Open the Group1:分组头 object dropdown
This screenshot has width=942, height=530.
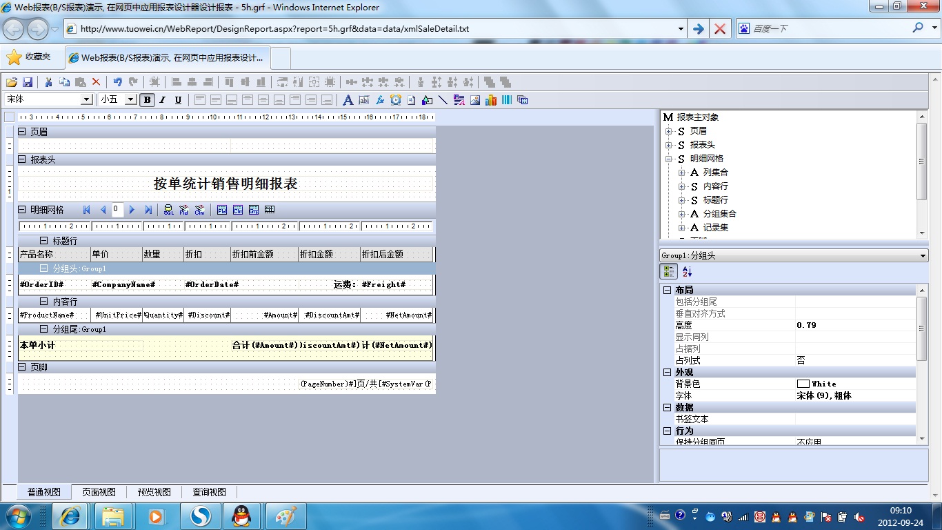(x=923, y=256)
